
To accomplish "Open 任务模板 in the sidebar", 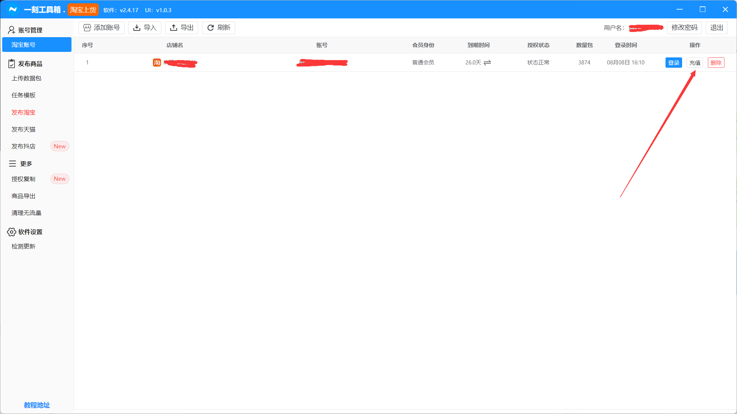I will click(x=24, y=95).
